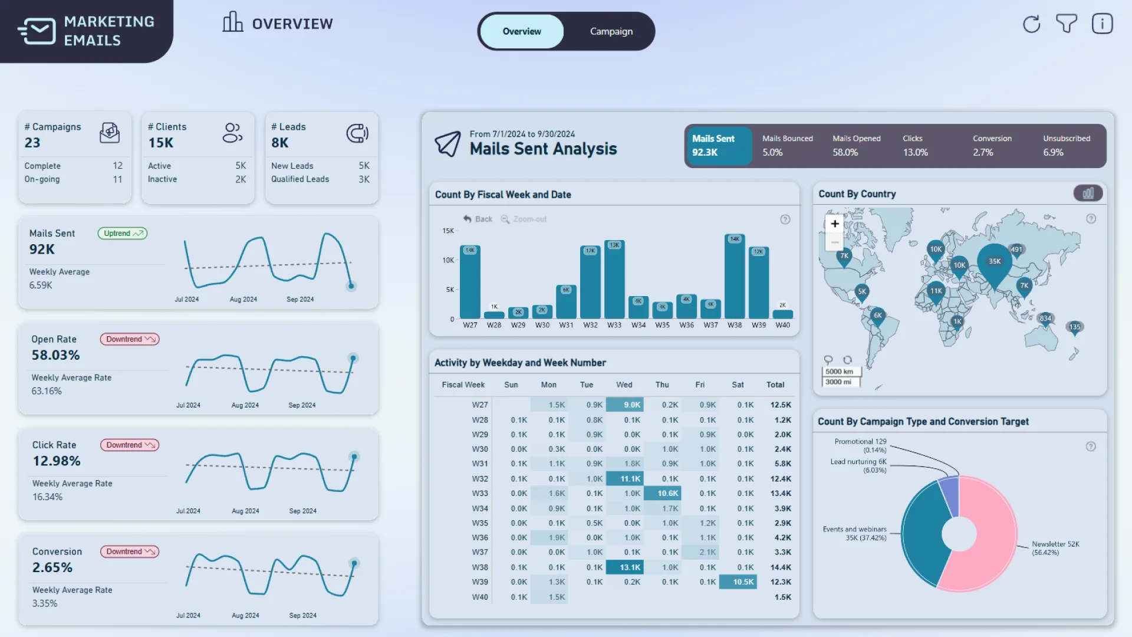Click the Qualified Leads row
Viewport: 1132px width, 637px height.
tap(320, 179)
